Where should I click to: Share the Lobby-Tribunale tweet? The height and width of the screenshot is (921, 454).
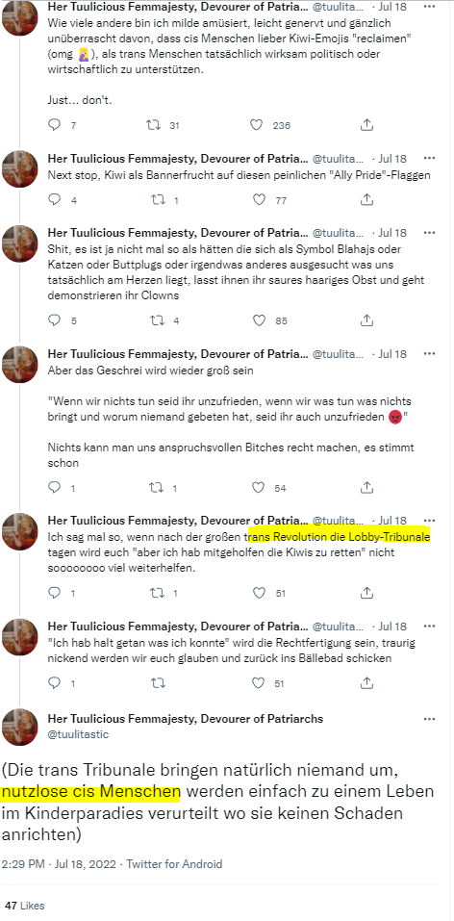366,593
